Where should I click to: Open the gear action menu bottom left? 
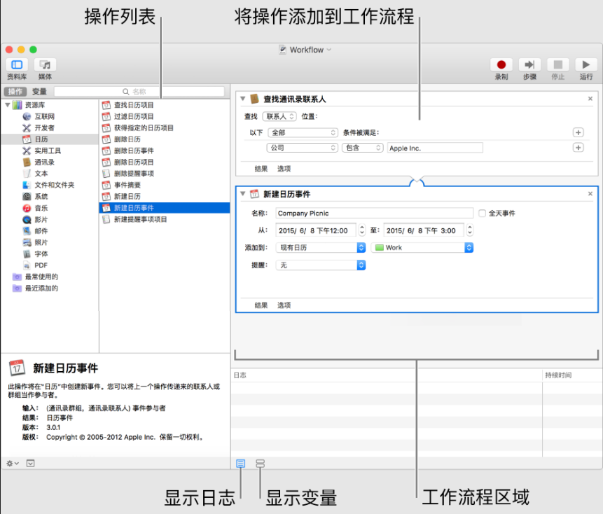11,463
